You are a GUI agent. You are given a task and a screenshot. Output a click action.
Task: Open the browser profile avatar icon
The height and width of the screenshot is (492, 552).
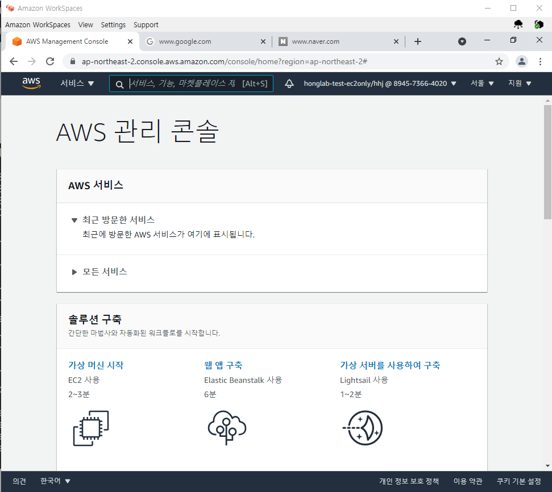point(522,61)
